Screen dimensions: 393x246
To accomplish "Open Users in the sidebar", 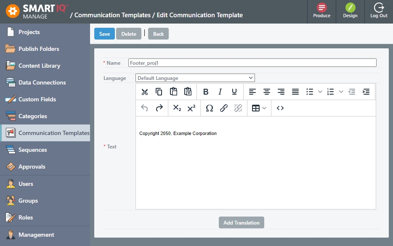I will coord(45,184).
